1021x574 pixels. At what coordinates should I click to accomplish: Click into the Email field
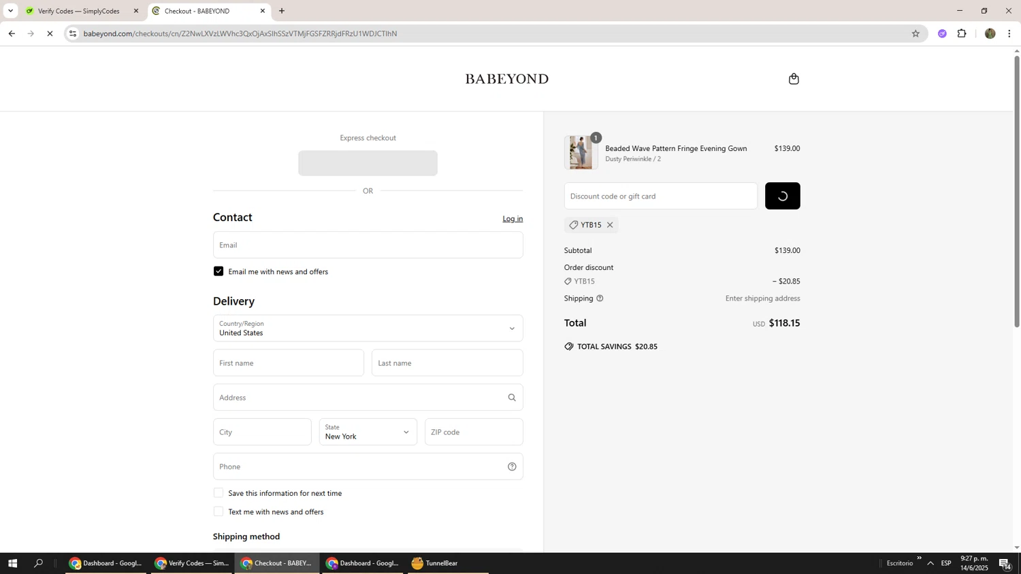[x=368, y=245]
